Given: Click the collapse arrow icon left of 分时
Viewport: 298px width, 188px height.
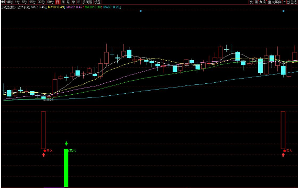Looking at the screenshot, I should pos(3,2).
